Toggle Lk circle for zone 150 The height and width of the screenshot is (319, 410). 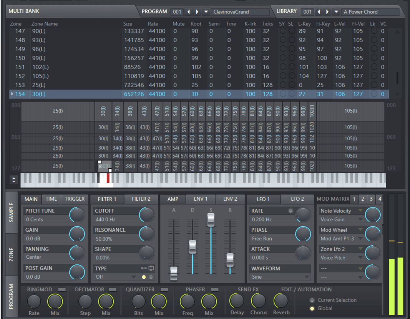pyautogui.click(x=374, y=58)
